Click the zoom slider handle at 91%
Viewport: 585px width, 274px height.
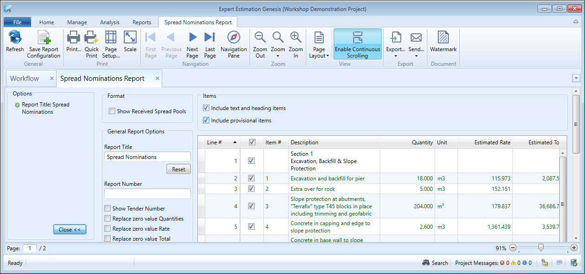541,248
